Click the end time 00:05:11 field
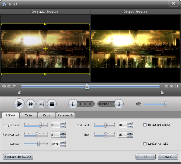The width and height of the screenshot is (181, 164). point(106,104)
